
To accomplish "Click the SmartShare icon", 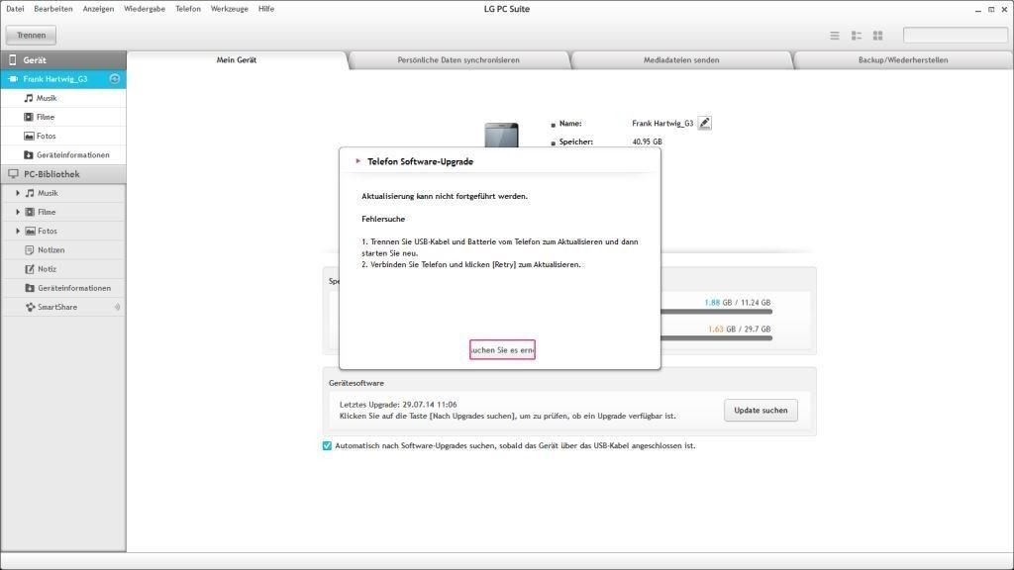I will [x=30, y=307].
